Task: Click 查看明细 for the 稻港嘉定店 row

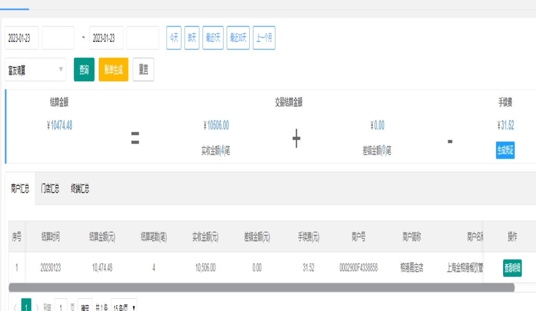Action: [x=512, y=268]
